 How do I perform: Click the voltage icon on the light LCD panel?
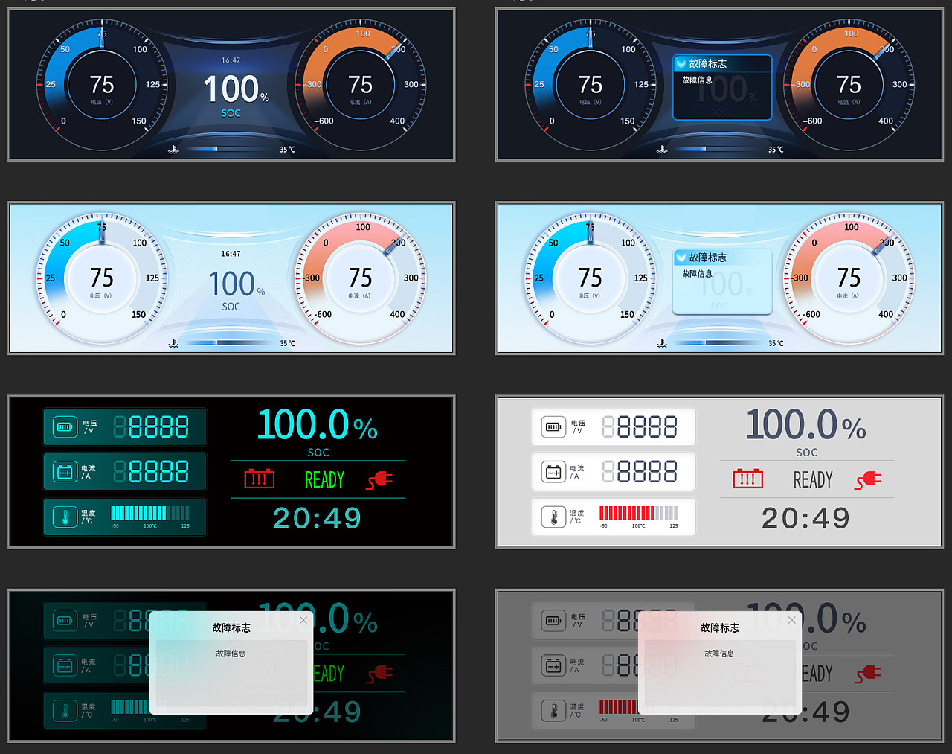pyautogui.click(x=552, y=426)
